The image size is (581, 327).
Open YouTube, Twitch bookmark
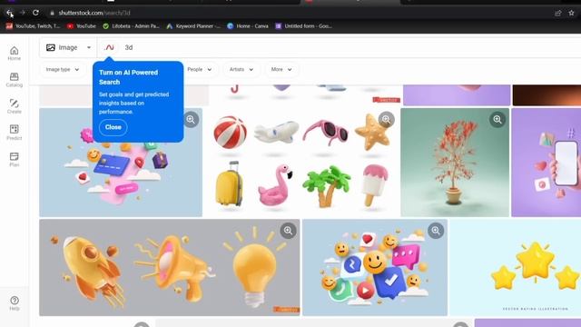(x=33, y=26)
